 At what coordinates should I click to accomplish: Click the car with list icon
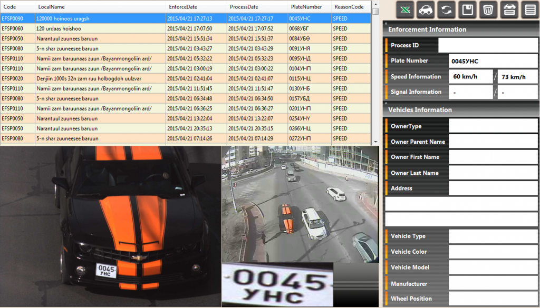point(508,9)
